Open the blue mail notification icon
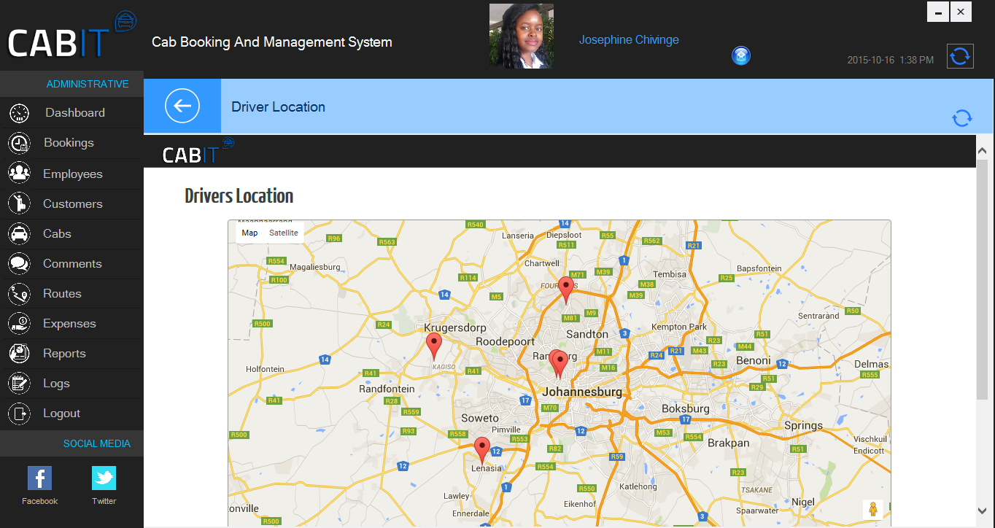This screenshot has width=995, height=528. pos(741,56)
